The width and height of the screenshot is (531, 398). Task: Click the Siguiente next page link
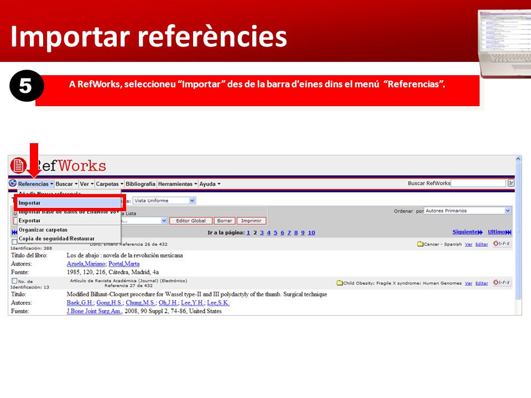click(467, 232)
